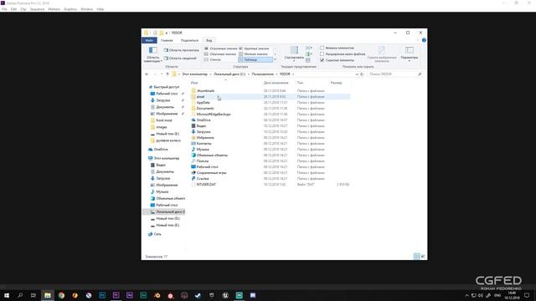Choose Мелкие значки layout

click(x=253, y=54)
